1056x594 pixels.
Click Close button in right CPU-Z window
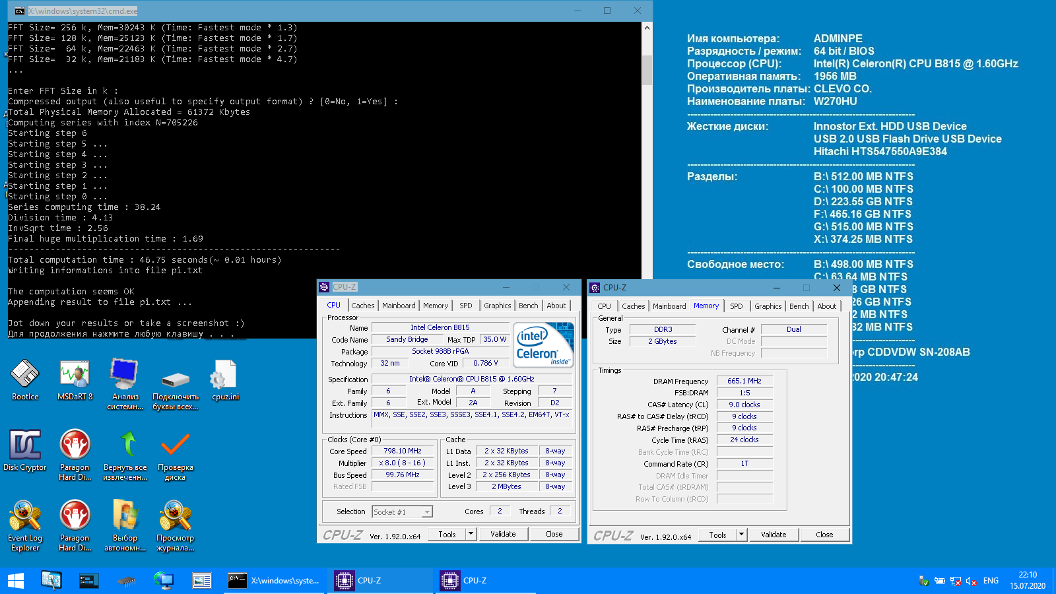[x=825, y=535]
